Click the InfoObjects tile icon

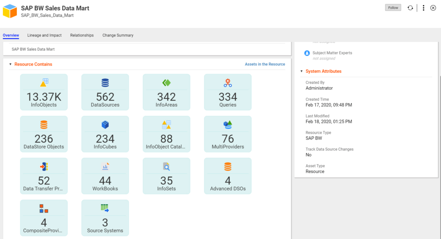point(44,82)
